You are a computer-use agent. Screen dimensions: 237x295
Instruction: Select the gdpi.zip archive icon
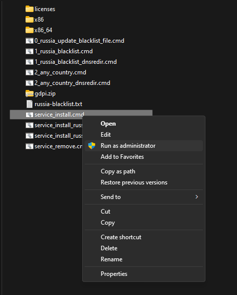click(x=30, y=93)
